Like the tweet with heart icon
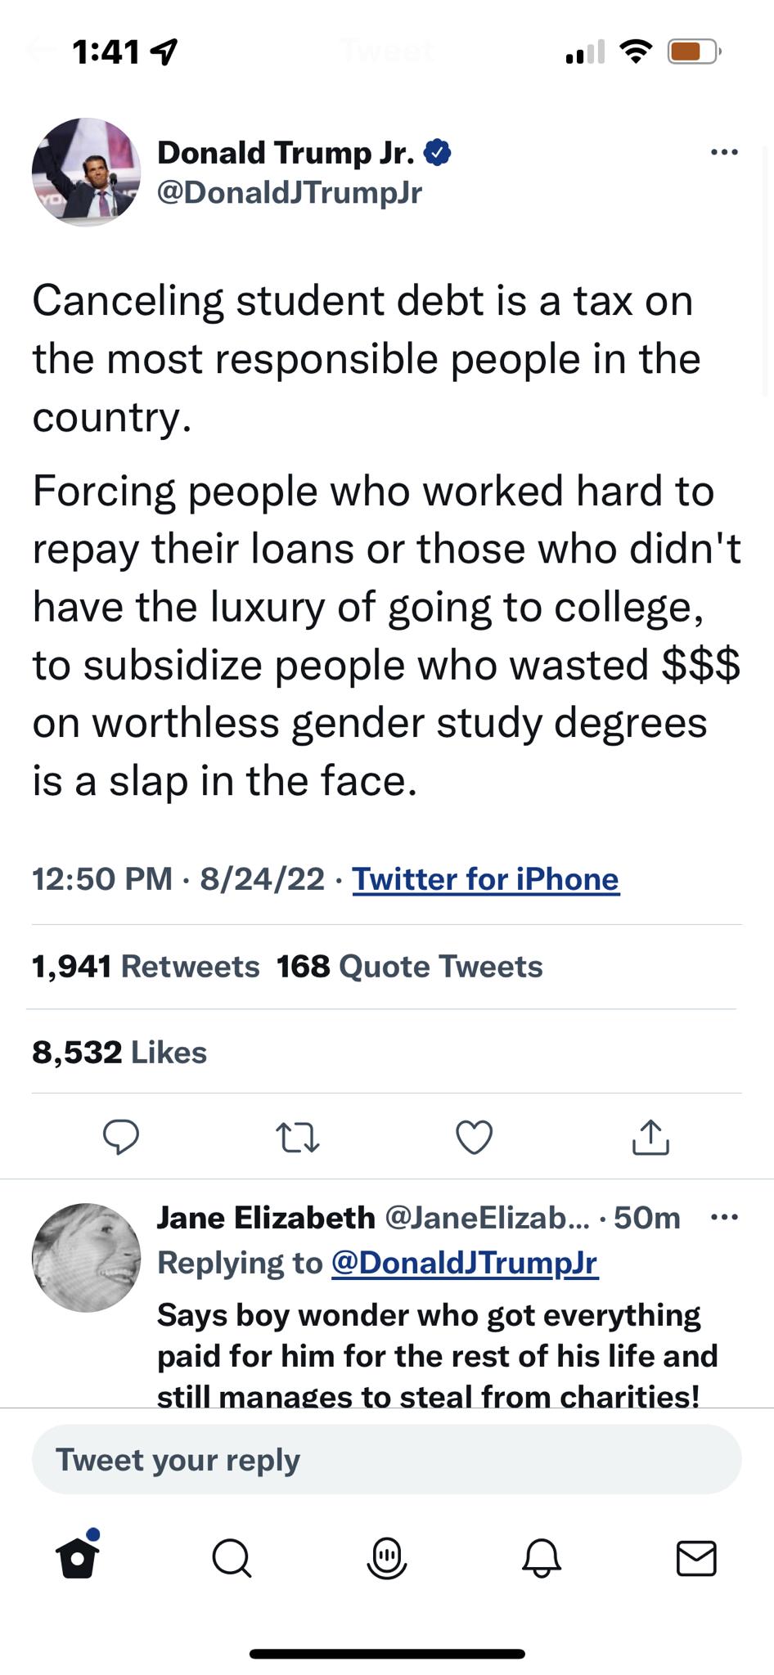This screenshot has height=1675, width=774. coord(474,1138)
